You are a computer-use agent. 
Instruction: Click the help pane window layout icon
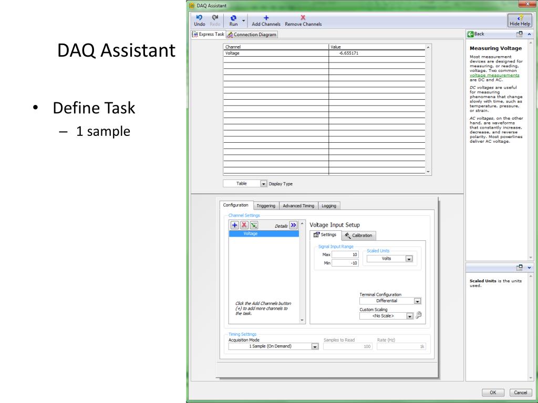(x=519, y=34)
